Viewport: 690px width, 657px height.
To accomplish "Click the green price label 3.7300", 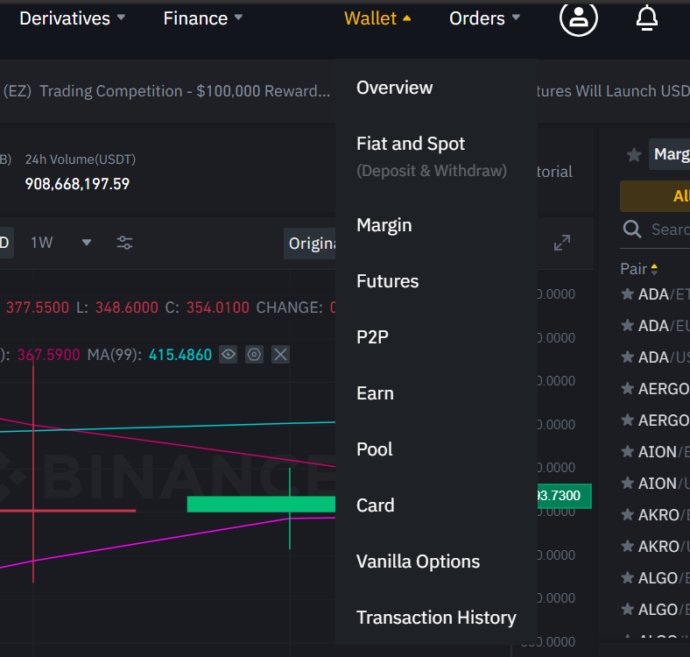I will 564,496.
